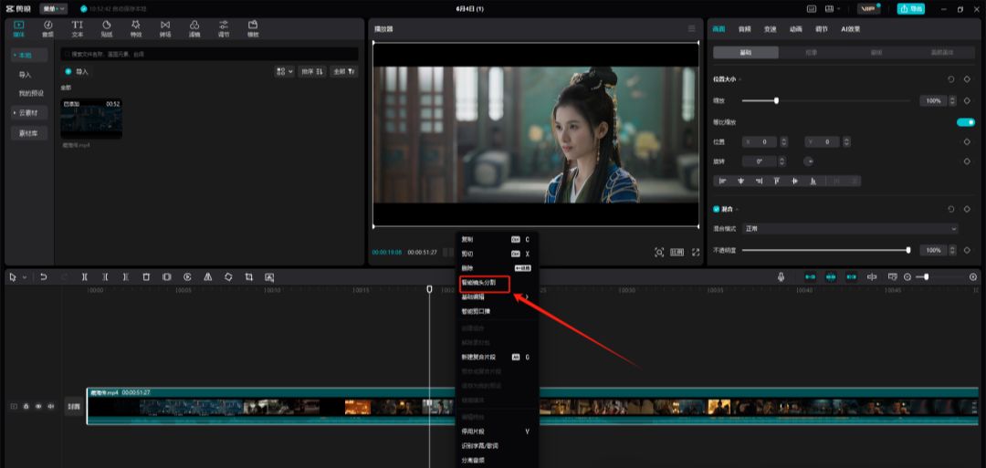Click the mirror flip triangle icon

tap(207, 276)
